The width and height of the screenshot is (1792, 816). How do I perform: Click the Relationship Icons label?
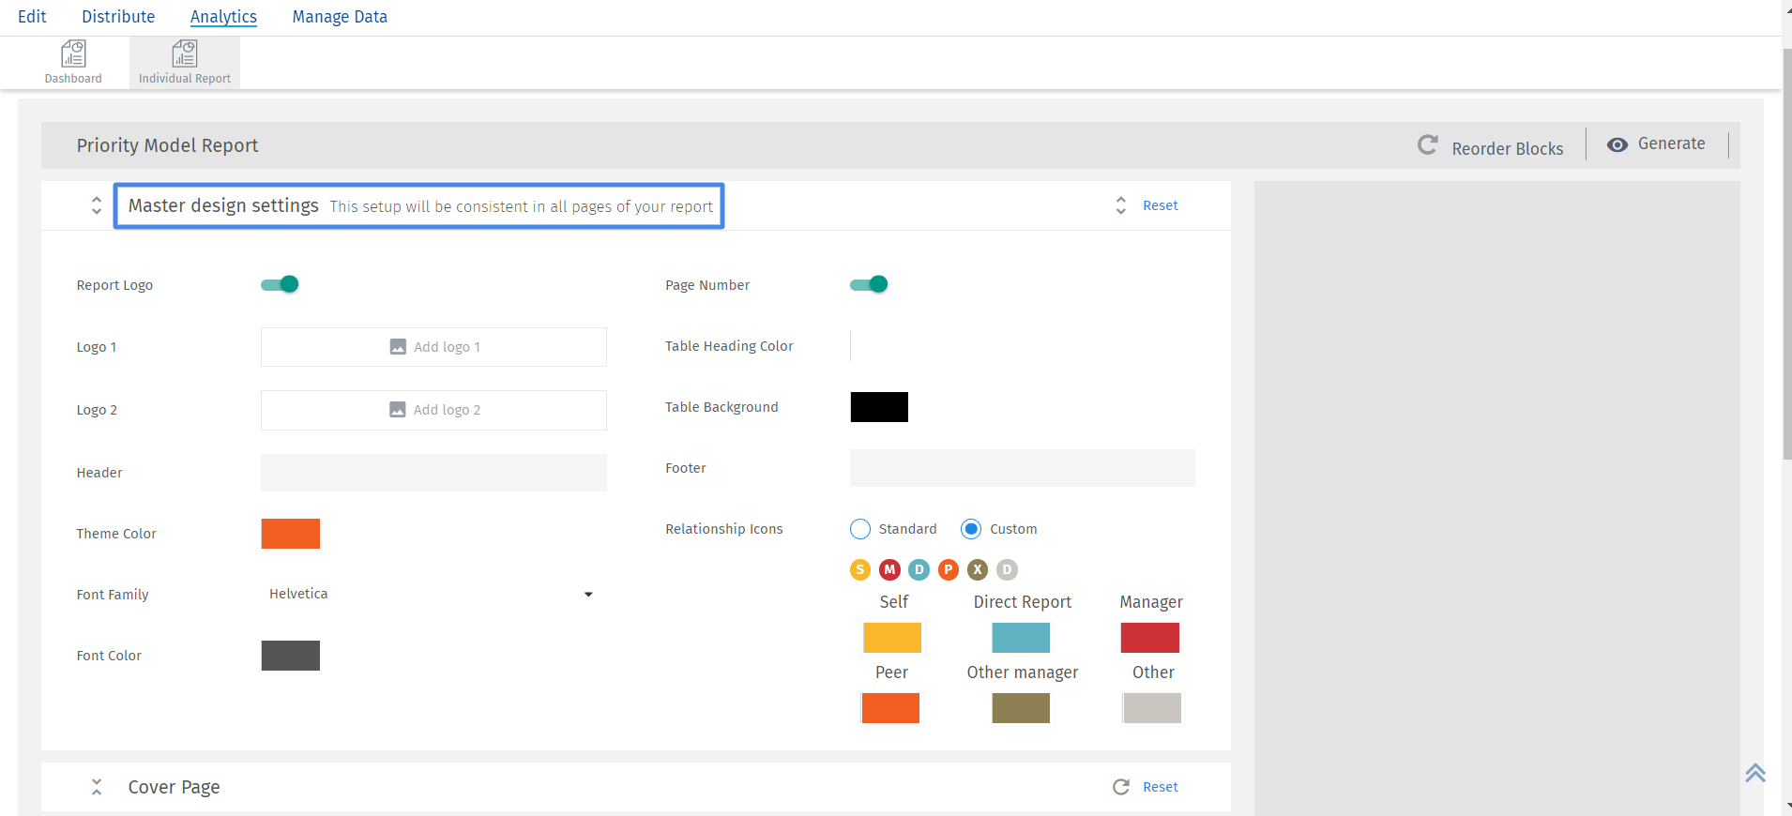coord(724,529)
